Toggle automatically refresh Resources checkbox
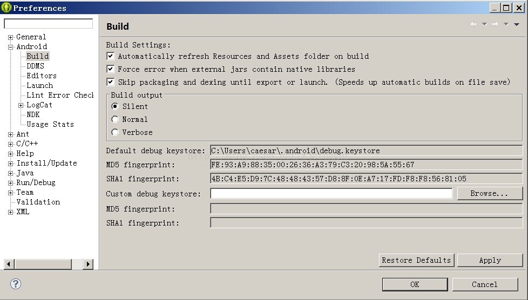Viewport: 528px width, 300px height. click(x=111, y=56)
